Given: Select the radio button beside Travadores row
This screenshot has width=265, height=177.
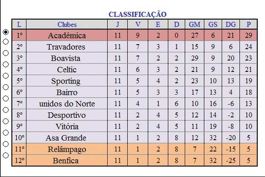Looking at the screenshot, I should 6,41.
